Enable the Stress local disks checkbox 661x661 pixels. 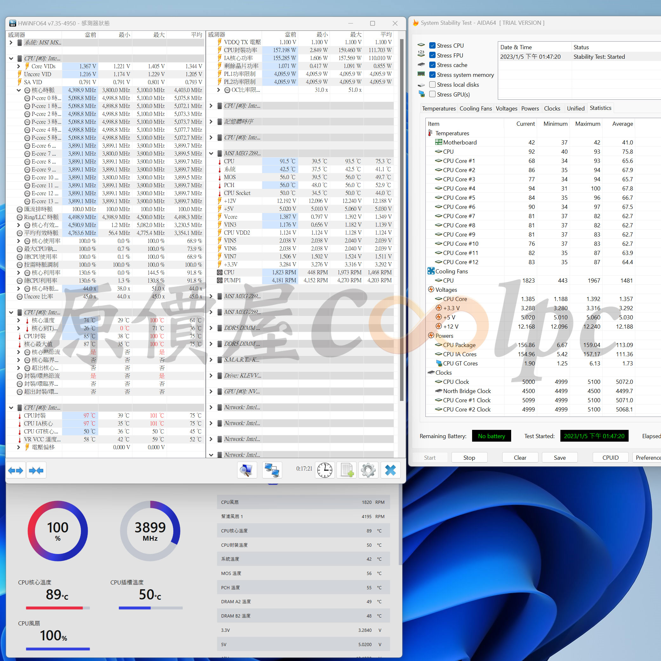coord(432,84)
